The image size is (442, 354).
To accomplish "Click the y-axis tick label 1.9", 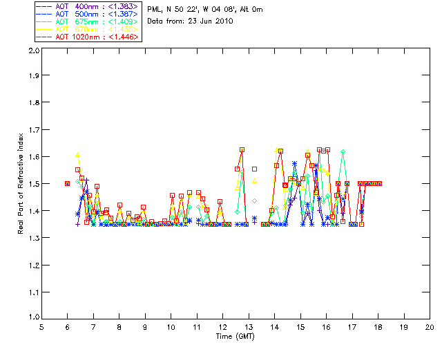I will (x=34, y=75).
